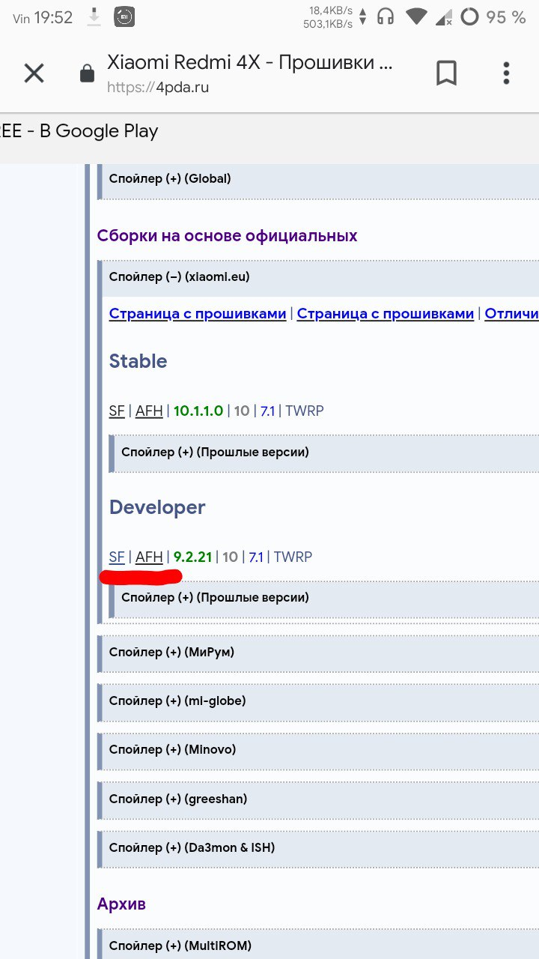The image size is (539, 959).
Task: Expand the Minovo spoiler
Action: pyautogui.click(x=319, y=750)
